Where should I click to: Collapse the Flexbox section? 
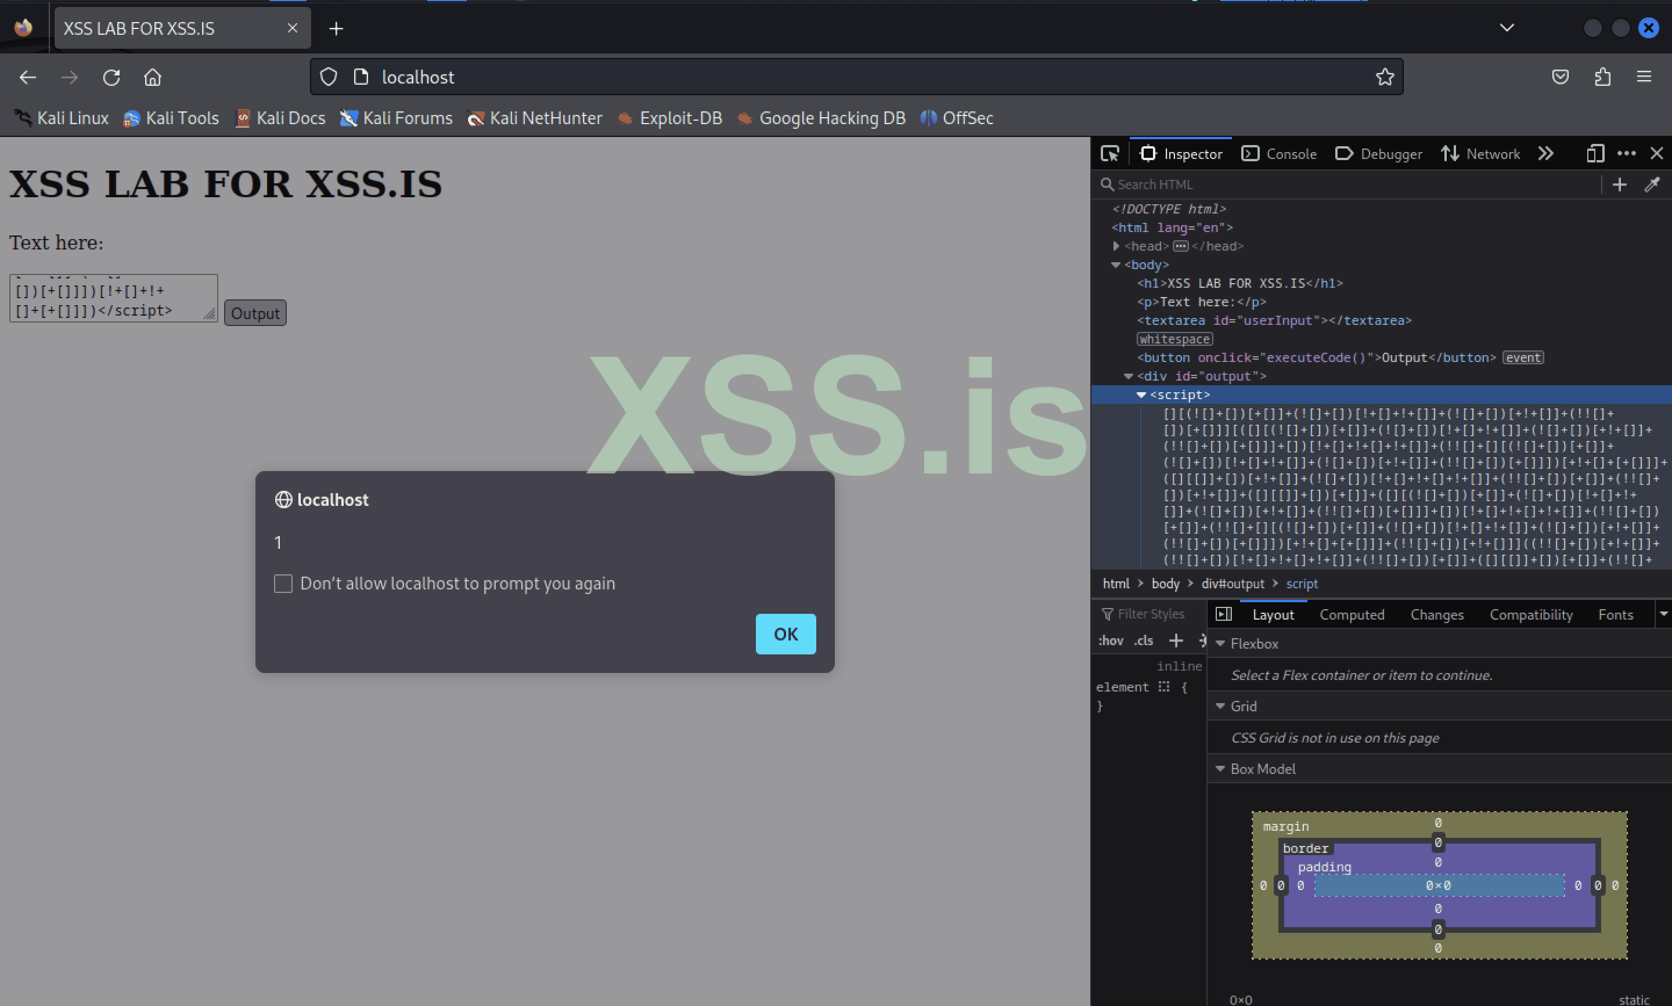tap(1220, 643)
